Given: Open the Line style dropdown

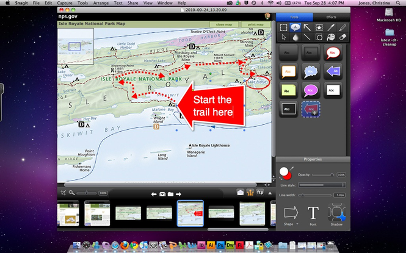Looking at the screenshot, I should coord(322,185).
